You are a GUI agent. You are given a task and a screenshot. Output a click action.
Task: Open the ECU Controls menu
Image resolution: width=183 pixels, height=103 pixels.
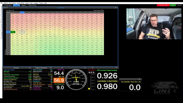coord(12,3)
